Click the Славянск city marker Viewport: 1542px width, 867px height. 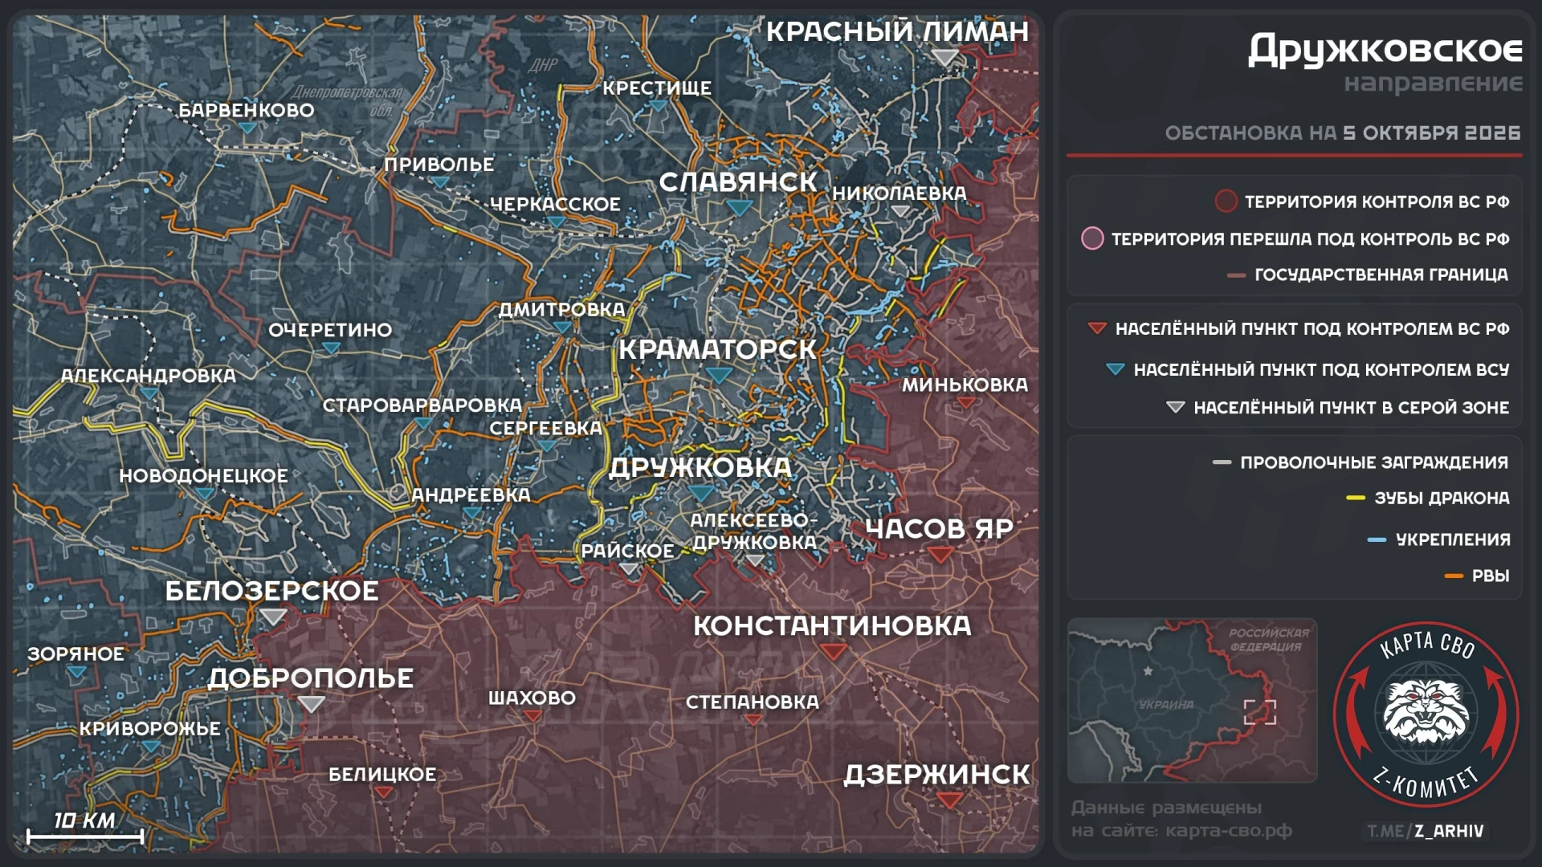tap(739, 208)
